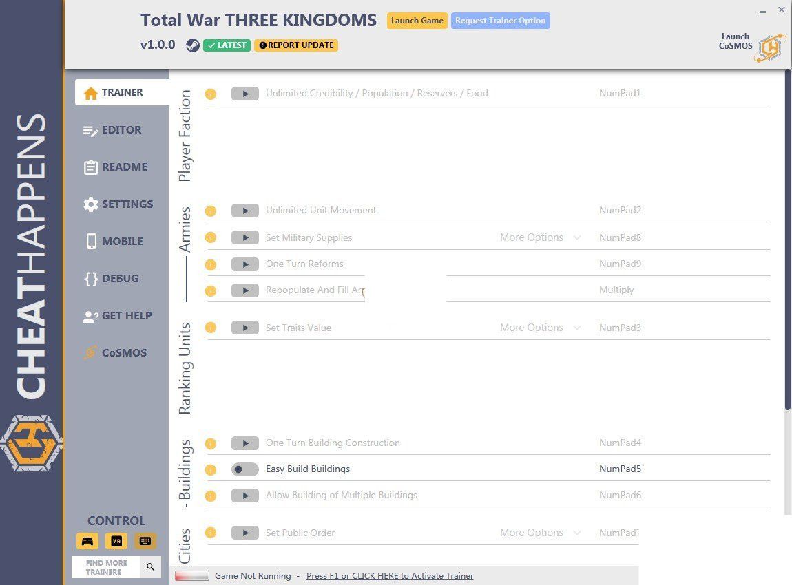Click the gamepad control icon
The width and height of the screenshot is (792, 585).
(x=87, y=541)
